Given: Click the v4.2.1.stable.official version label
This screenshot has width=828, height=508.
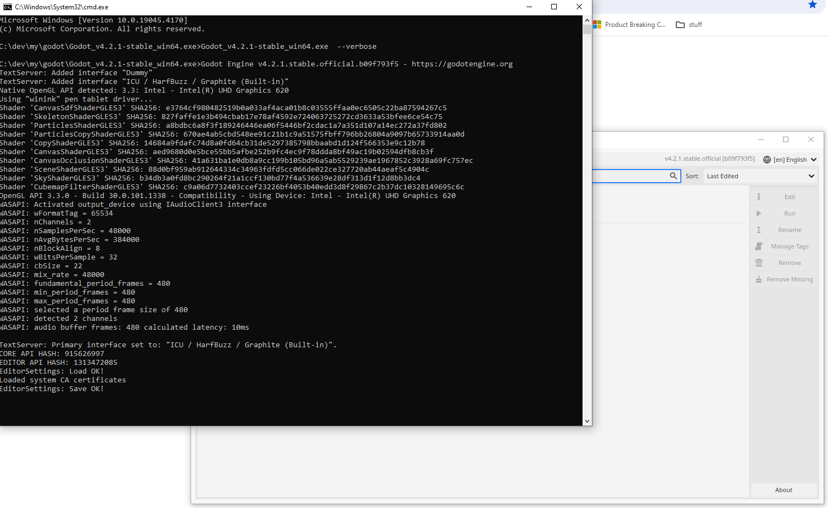Looking at the screenshot, I should tap(710, 158).
